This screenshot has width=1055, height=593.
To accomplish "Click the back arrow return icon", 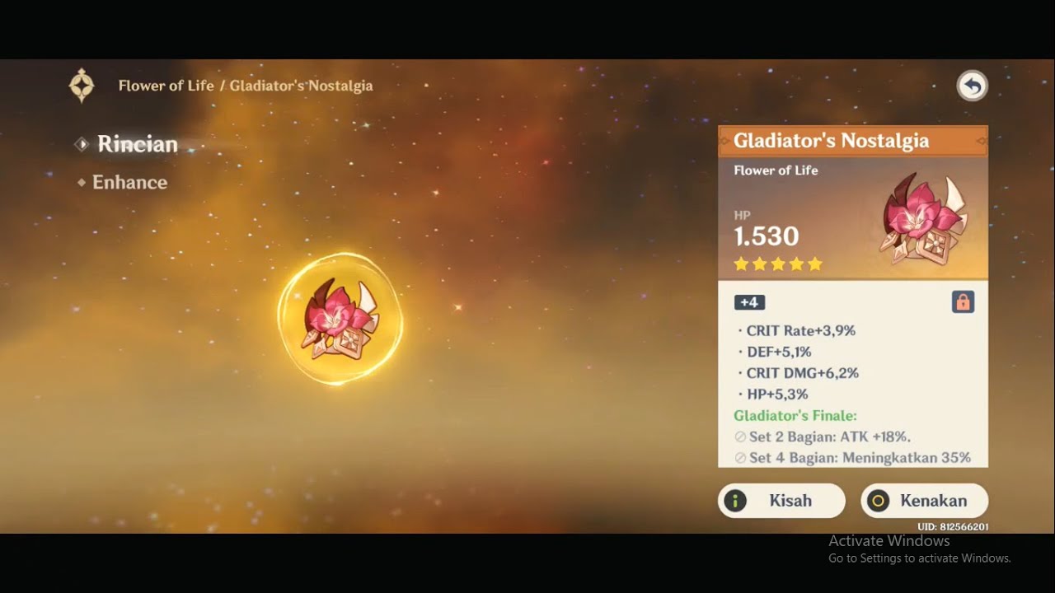I will pyautogui.click(x=973, y=86).
